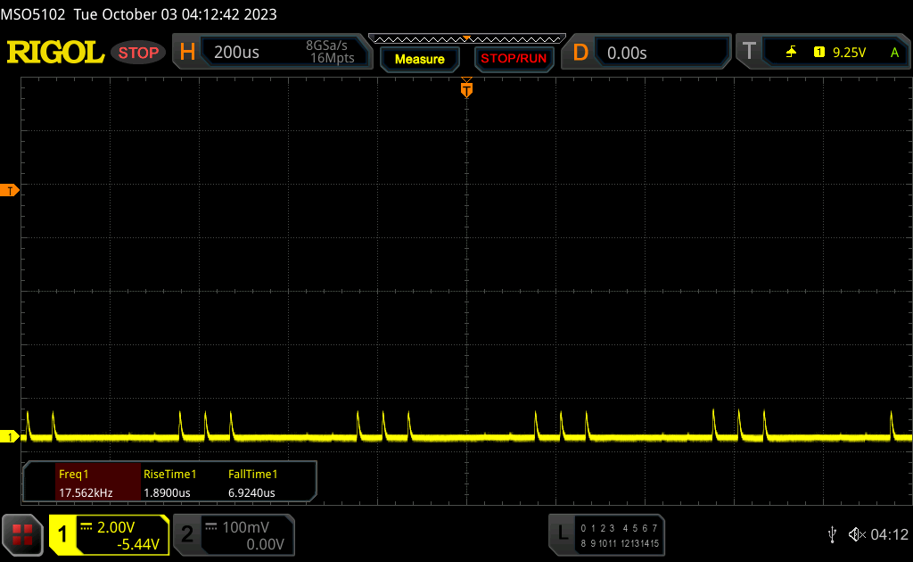Click the orange horizontal trigger position marker
The image size is (913, 562).
[466, 89]
